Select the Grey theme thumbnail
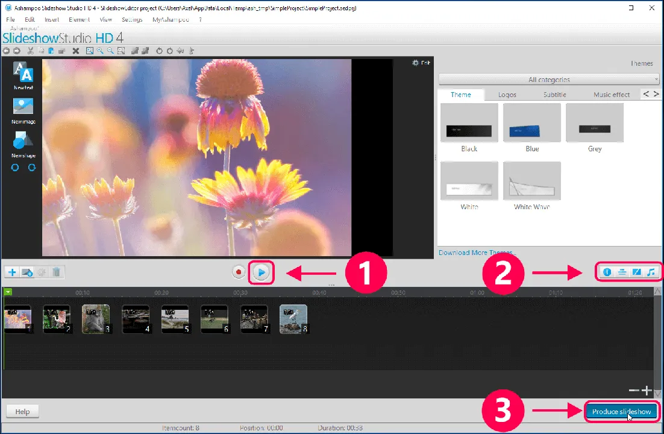Image resolution: width=664 pixels, height=434 pixels. (595, 122)
